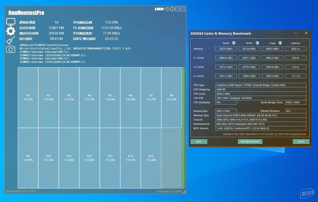318x202 pixels.
Task: Open RunMemtestPro settings gear
Action: pyautogui.click(x=11, y=31)
